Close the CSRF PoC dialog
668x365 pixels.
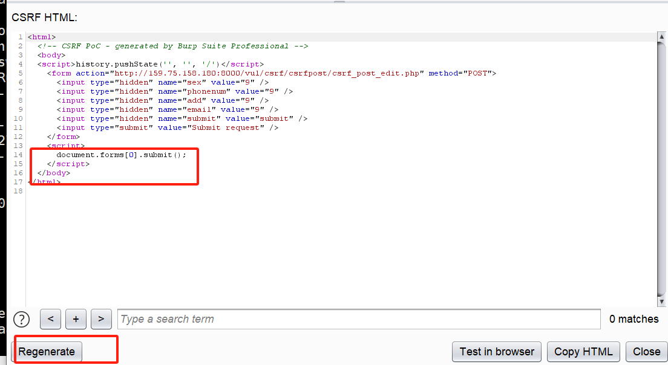click(x=646, y=352)
